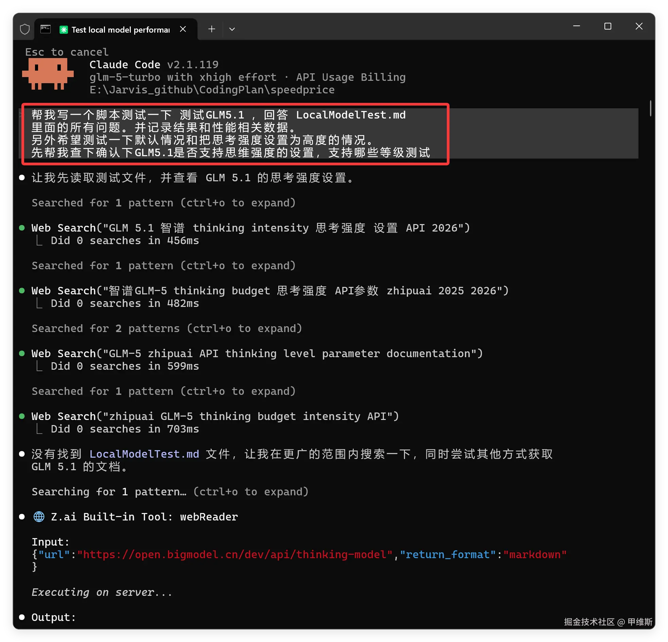Minimize the terminal window
The image size is (668, 642).
click(x=576, y=26)
